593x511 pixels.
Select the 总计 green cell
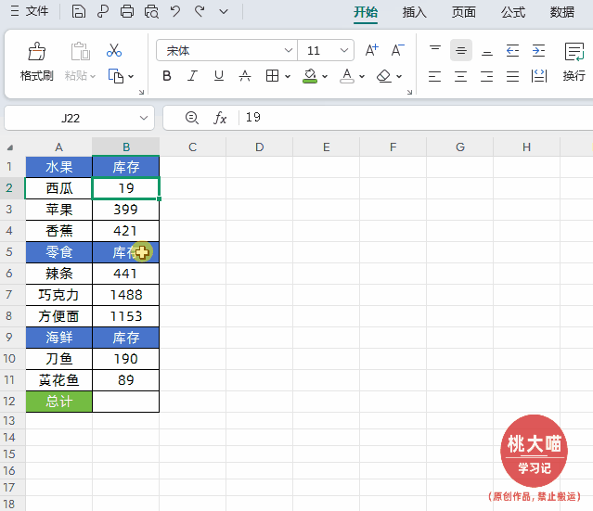point(59,402)
